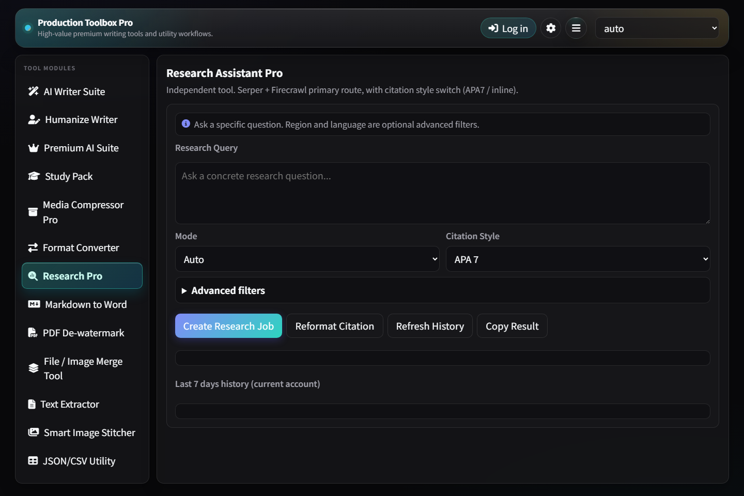744x496 pixels.
Task: Click the Research Pro magnifier icon
Action: point(33,276)
